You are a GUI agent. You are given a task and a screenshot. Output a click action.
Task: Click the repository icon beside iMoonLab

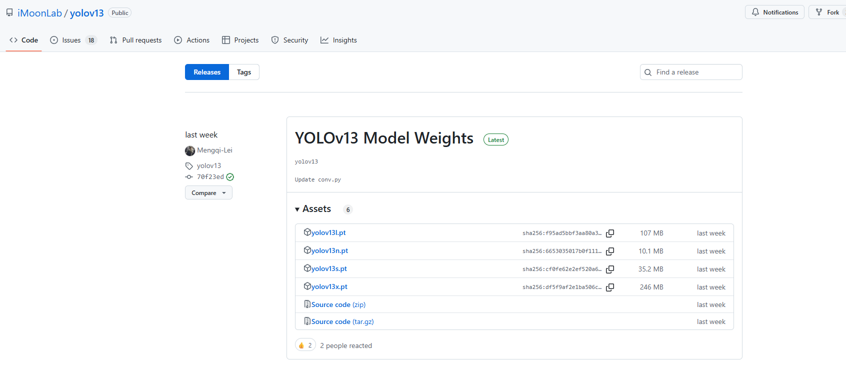(9, 12)
